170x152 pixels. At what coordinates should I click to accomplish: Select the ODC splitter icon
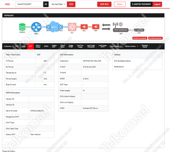click(x=84, y=27)
